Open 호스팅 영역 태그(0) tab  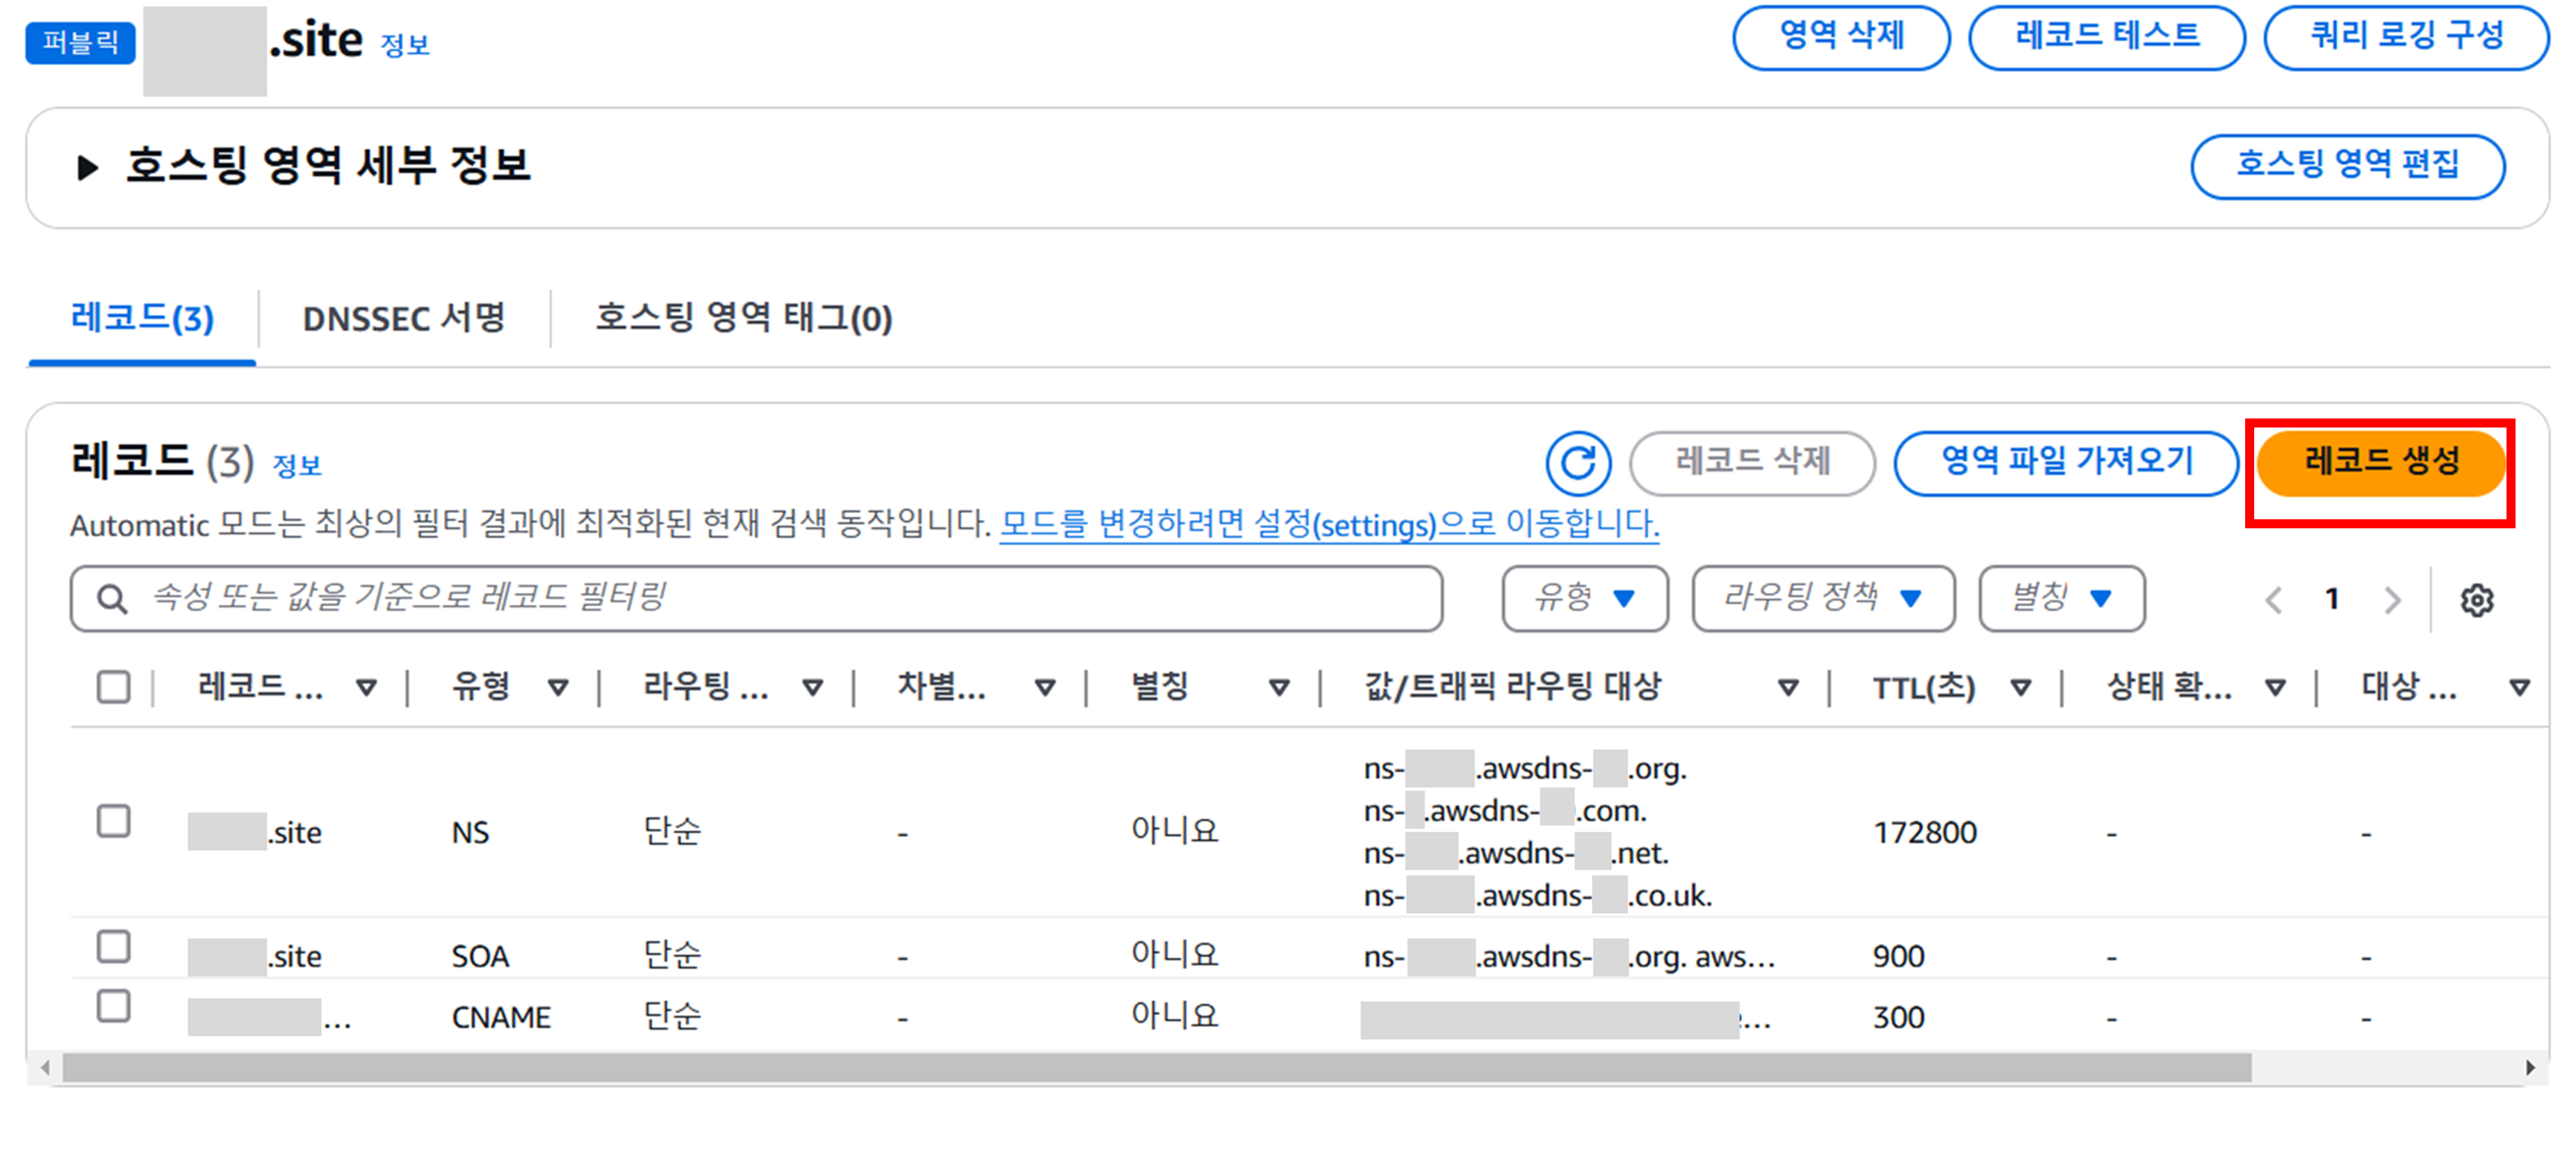tap(743, 319)
